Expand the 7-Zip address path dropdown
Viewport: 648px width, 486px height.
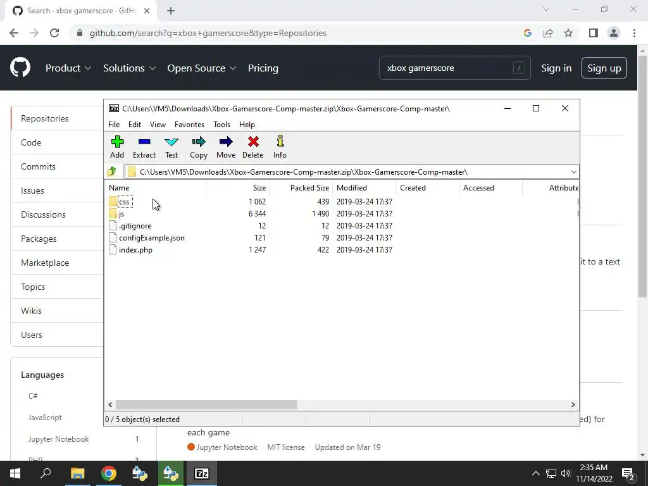573,172
